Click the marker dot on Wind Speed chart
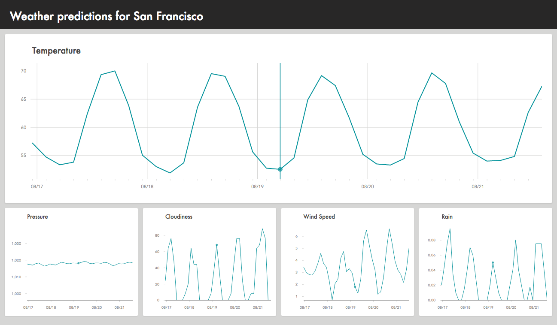This screenshot has height=325, width=557. click(x=355, y=287)
